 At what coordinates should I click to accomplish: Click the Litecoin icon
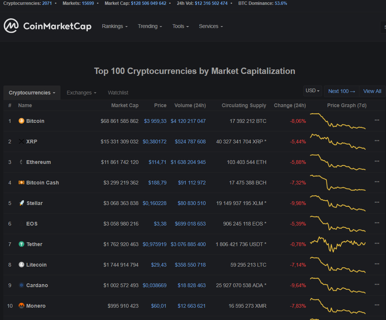(21, 265)
